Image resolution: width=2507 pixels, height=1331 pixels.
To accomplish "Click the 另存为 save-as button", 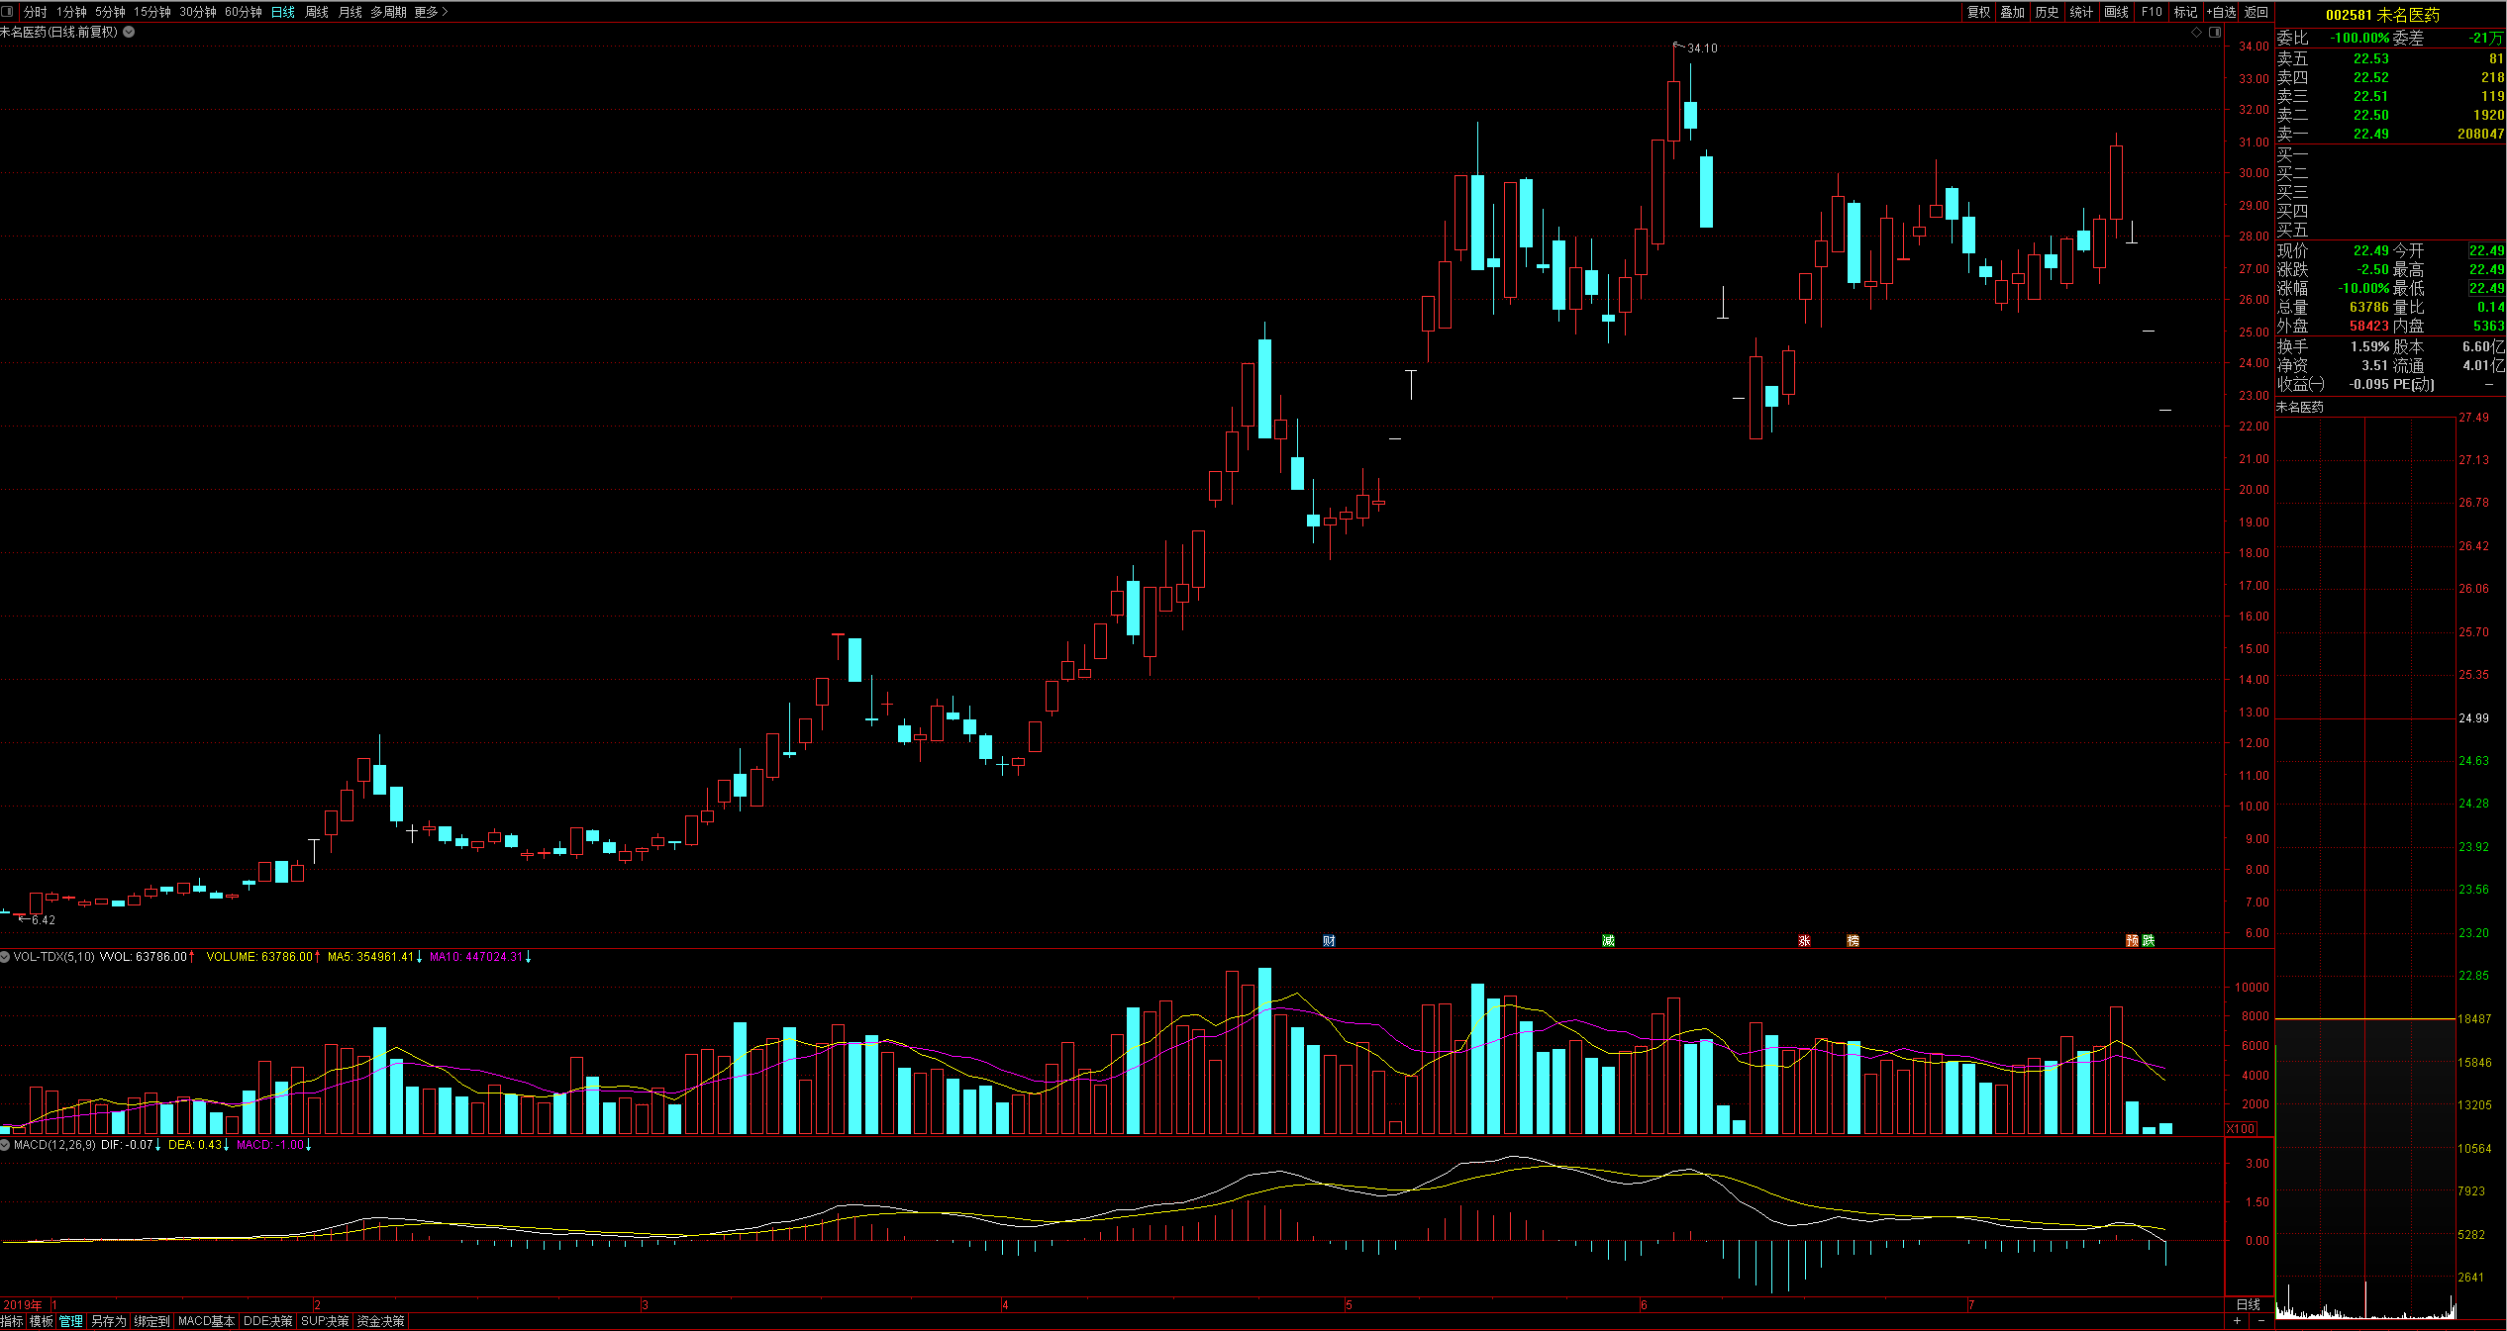I will tap(109, 1322).
